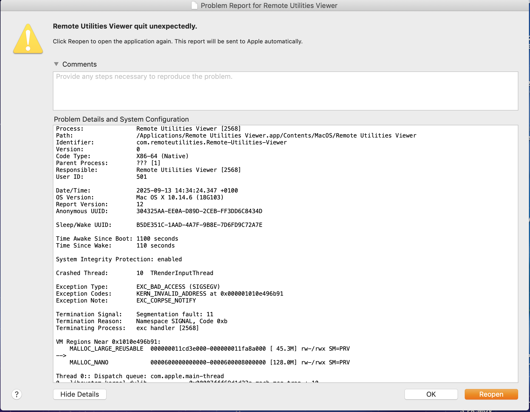
Task: Collapse the Comments disclosure triangle
Action: coord(57,64)
